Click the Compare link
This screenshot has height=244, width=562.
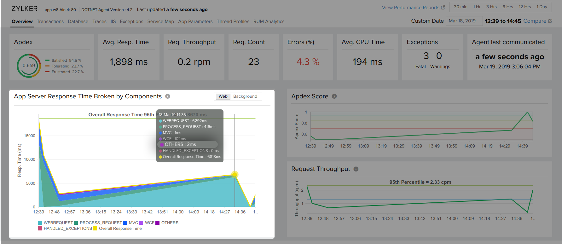click(x=535, y=21)
